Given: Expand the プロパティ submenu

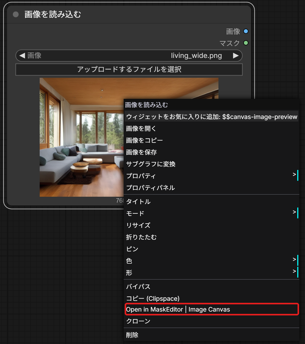Looking at the screenshot, I should (211, 176).
